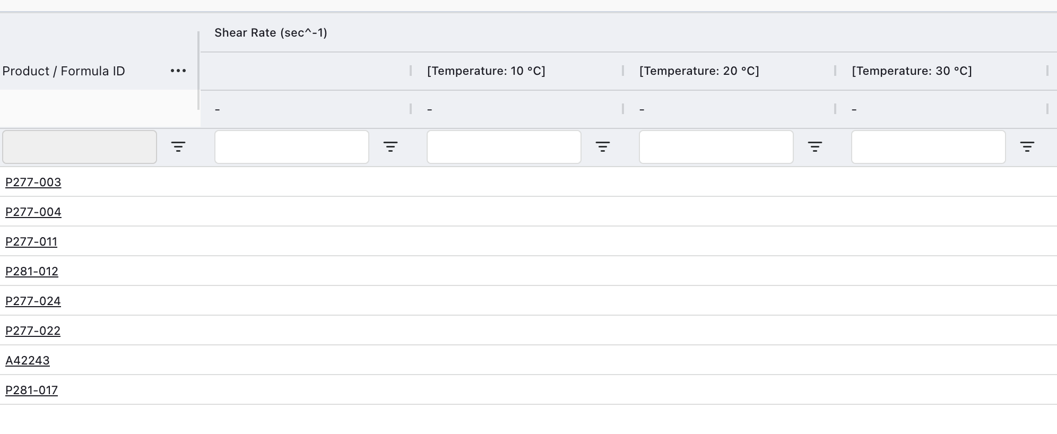Open filter menu for Temperature 10 °C column
This screenshot has width=1057, height=434.
(603, 147)
